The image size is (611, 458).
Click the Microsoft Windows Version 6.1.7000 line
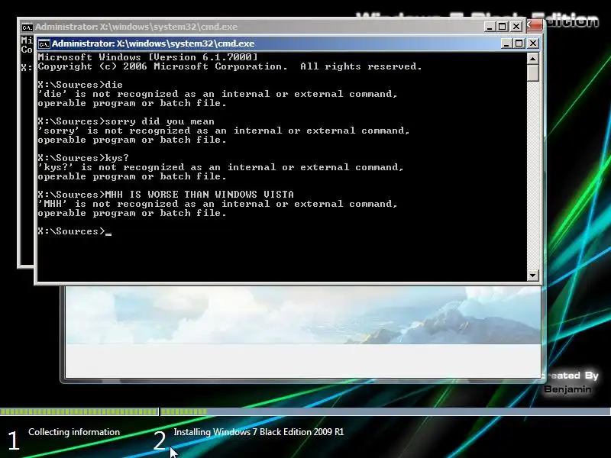tap(148, 57)
